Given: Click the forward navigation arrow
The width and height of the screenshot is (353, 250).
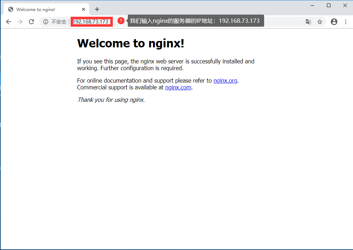Looking at the screenshot, I should coord(20,22).
